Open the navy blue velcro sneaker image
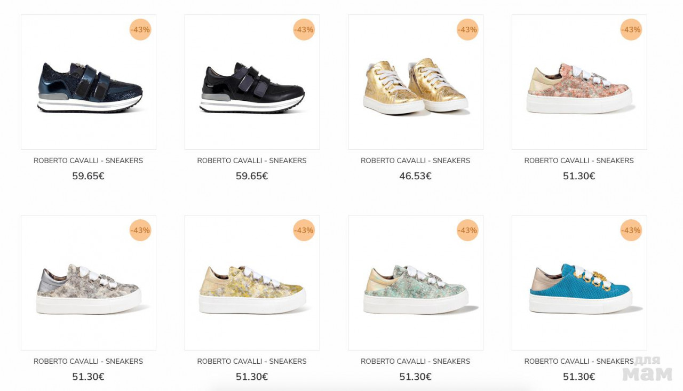The height and width of the screenshot is (391, 683). point(89,87)
